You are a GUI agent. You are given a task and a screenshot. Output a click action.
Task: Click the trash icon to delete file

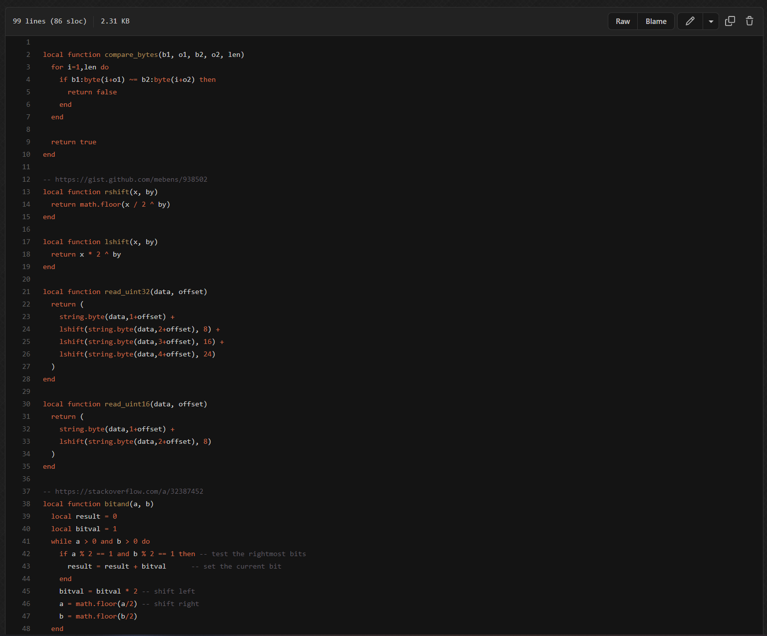(x=749, y=21)
